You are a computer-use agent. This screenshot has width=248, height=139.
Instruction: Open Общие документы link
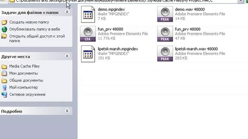(x=26, y=80)
